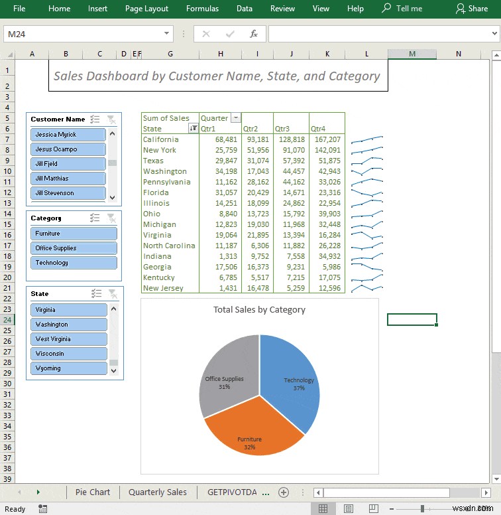Clear the filter on the Customer Name slicer
501x515 pixels.
(111, 119)
